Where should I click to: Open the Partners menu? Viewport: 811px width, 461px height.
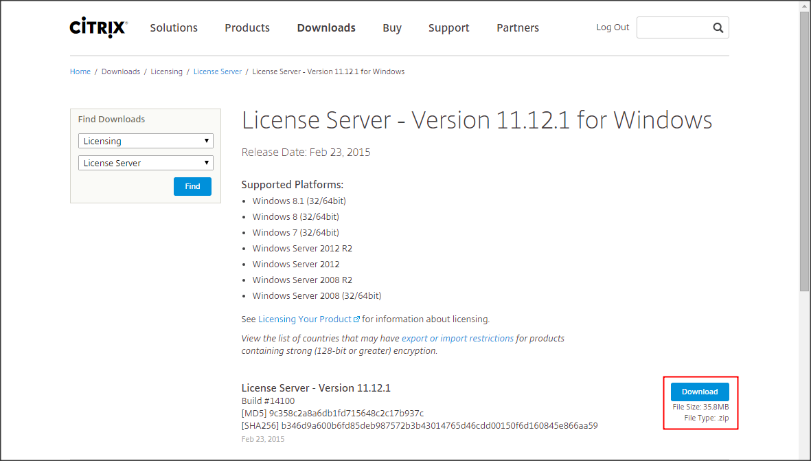[518, 27]
